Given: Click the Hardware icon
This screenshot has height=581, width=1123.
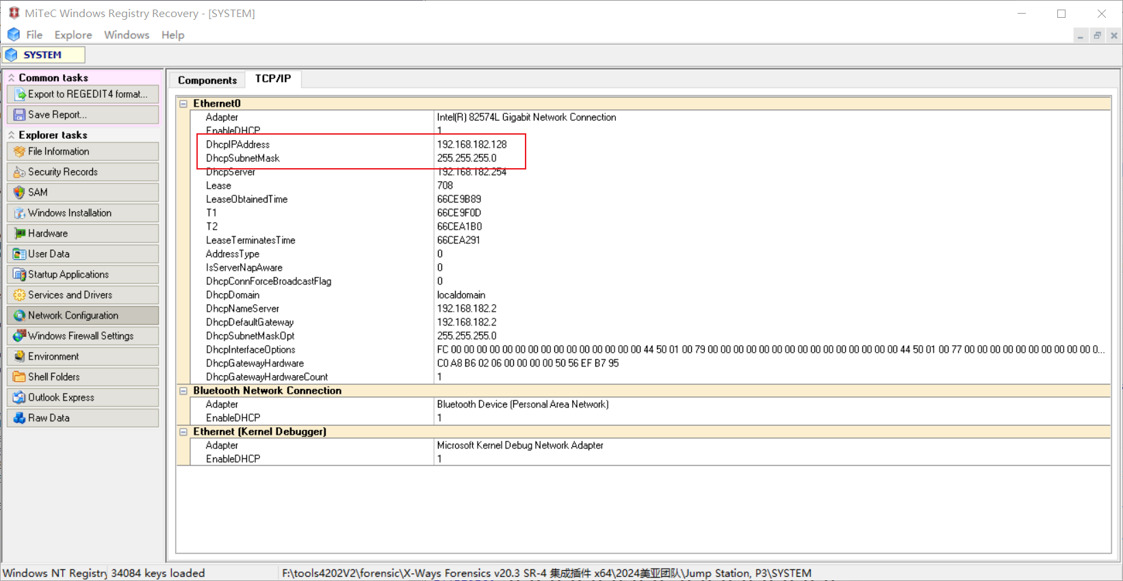Looking at the screenshot, I should 20,234.
